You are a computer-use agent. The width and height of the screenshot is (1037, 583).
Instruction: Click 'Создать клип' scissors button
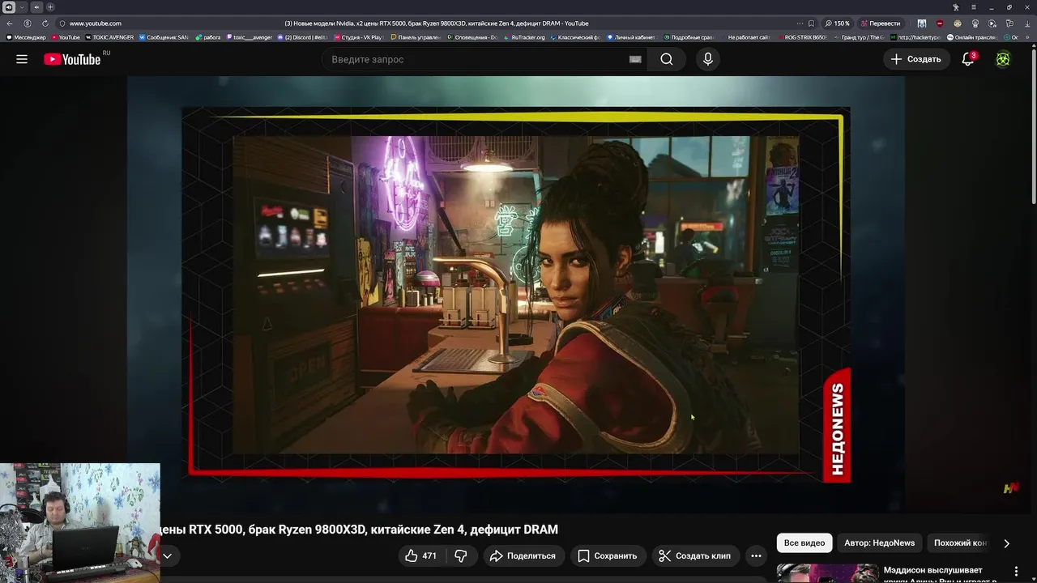point(695,555)
